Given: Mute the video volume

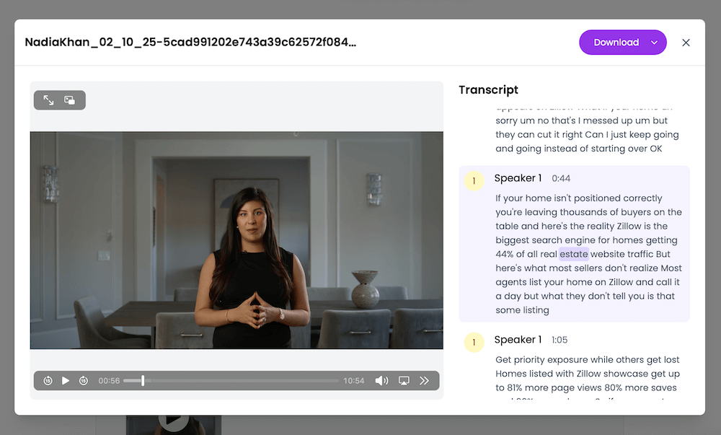Looking at the screenshot, I should (x=381, y=380).
